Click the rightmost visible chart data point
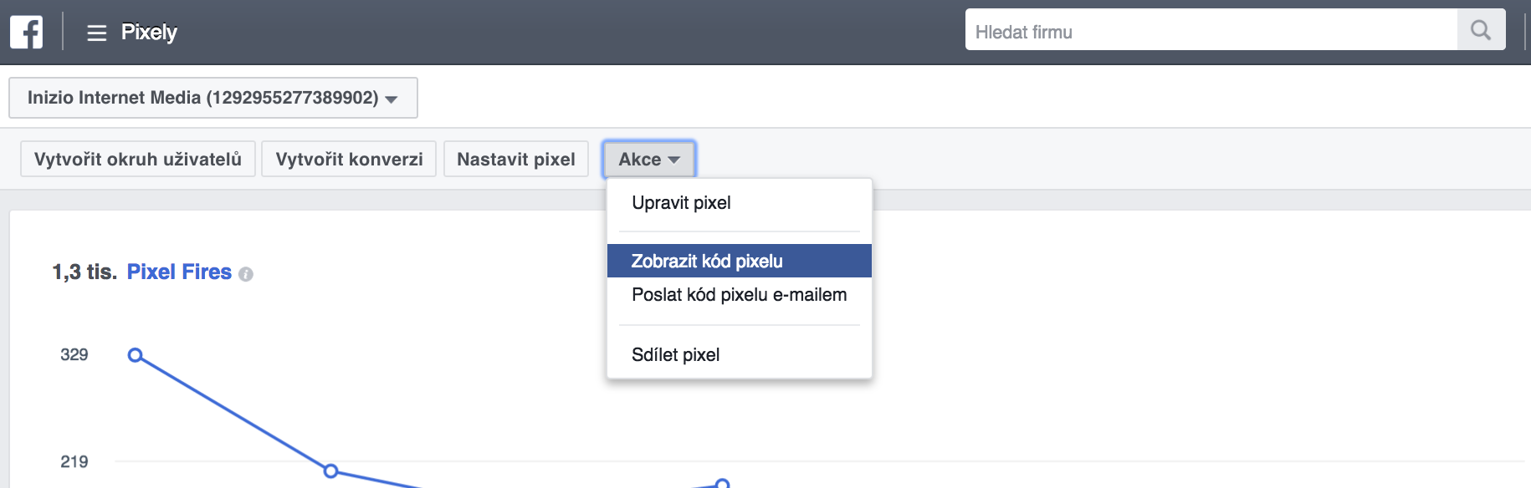The width and height of the screenshot is (1531, 488). (x=723, y=484)
